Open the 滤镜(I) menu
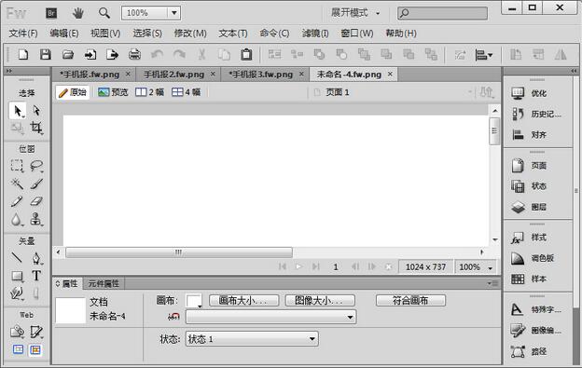 315,34
